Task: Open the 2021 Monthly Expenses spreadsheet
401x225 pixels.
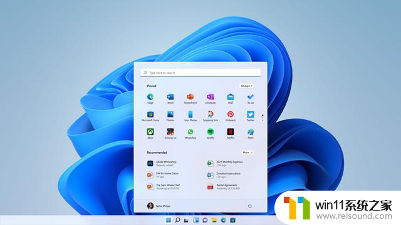Action: (x=225, y=163)
